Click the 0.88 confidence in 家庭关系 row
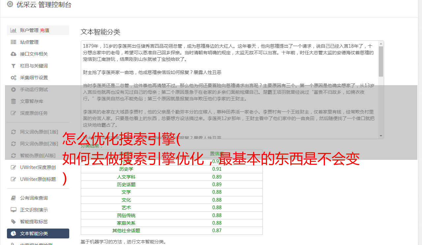Screen dimensions: 422x245 tap(217, 223)
